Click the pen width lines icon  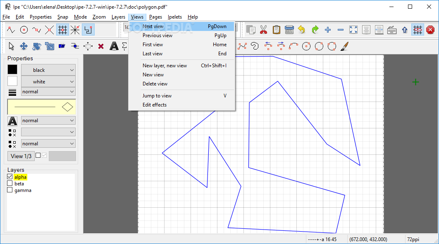(12, 92)
